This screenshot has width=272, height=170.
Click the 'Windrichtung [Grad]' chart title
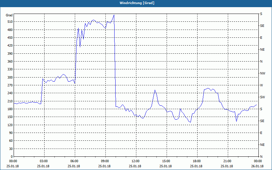pos(137,3)
